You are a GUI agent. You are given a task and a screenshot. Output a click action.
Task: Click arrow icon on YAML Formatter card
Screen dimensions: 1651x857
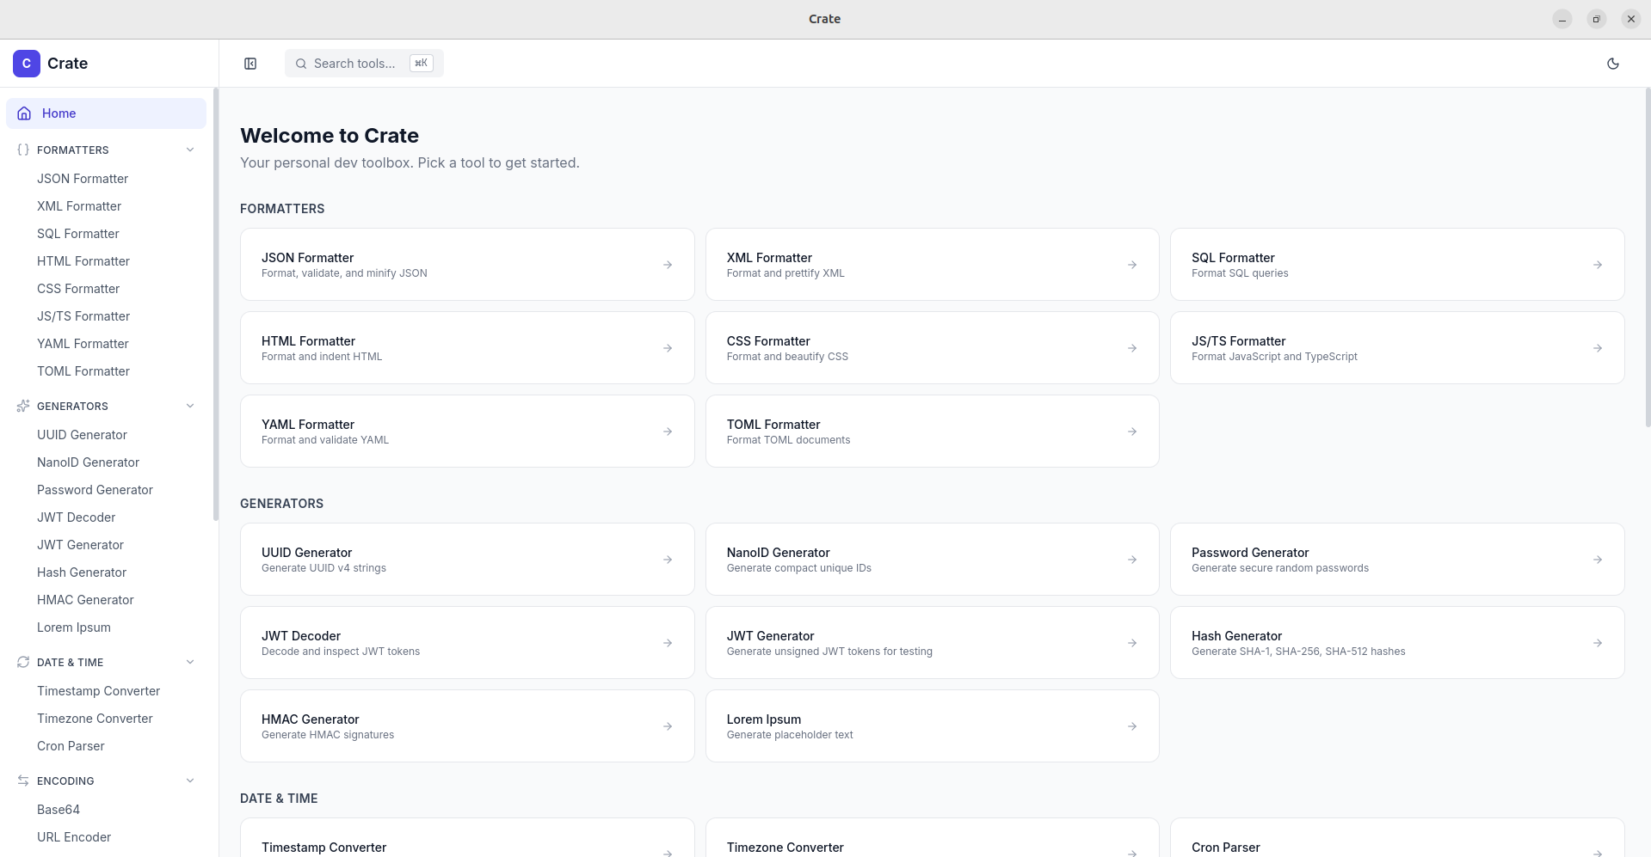point(668,432)
